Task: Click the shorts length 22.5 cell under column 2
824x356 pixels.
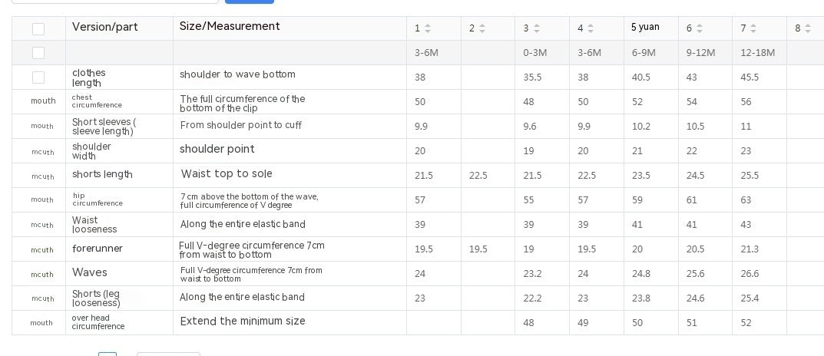Action: coord(478,176)
